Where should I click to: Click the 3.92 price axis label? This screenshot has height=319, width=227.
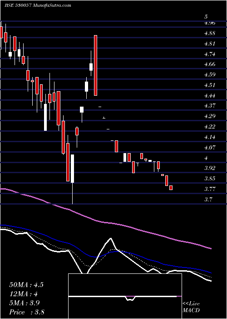[x=210, y=168]
